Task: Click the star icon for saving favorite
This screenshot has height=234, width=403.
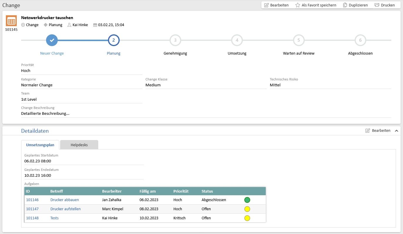Action: tap(298, 5)
